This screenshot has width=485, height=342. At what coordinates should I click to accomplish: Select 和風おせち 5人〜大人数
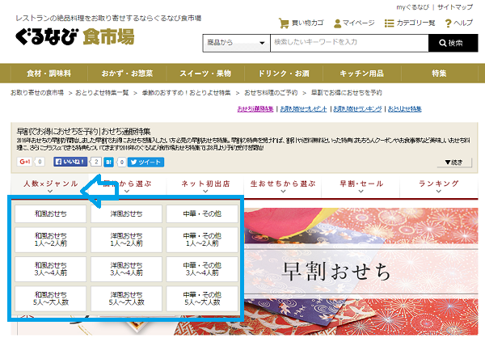click(50, 298)
